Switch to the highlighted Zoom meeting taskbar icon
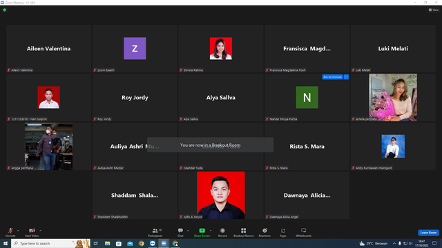 164,243
